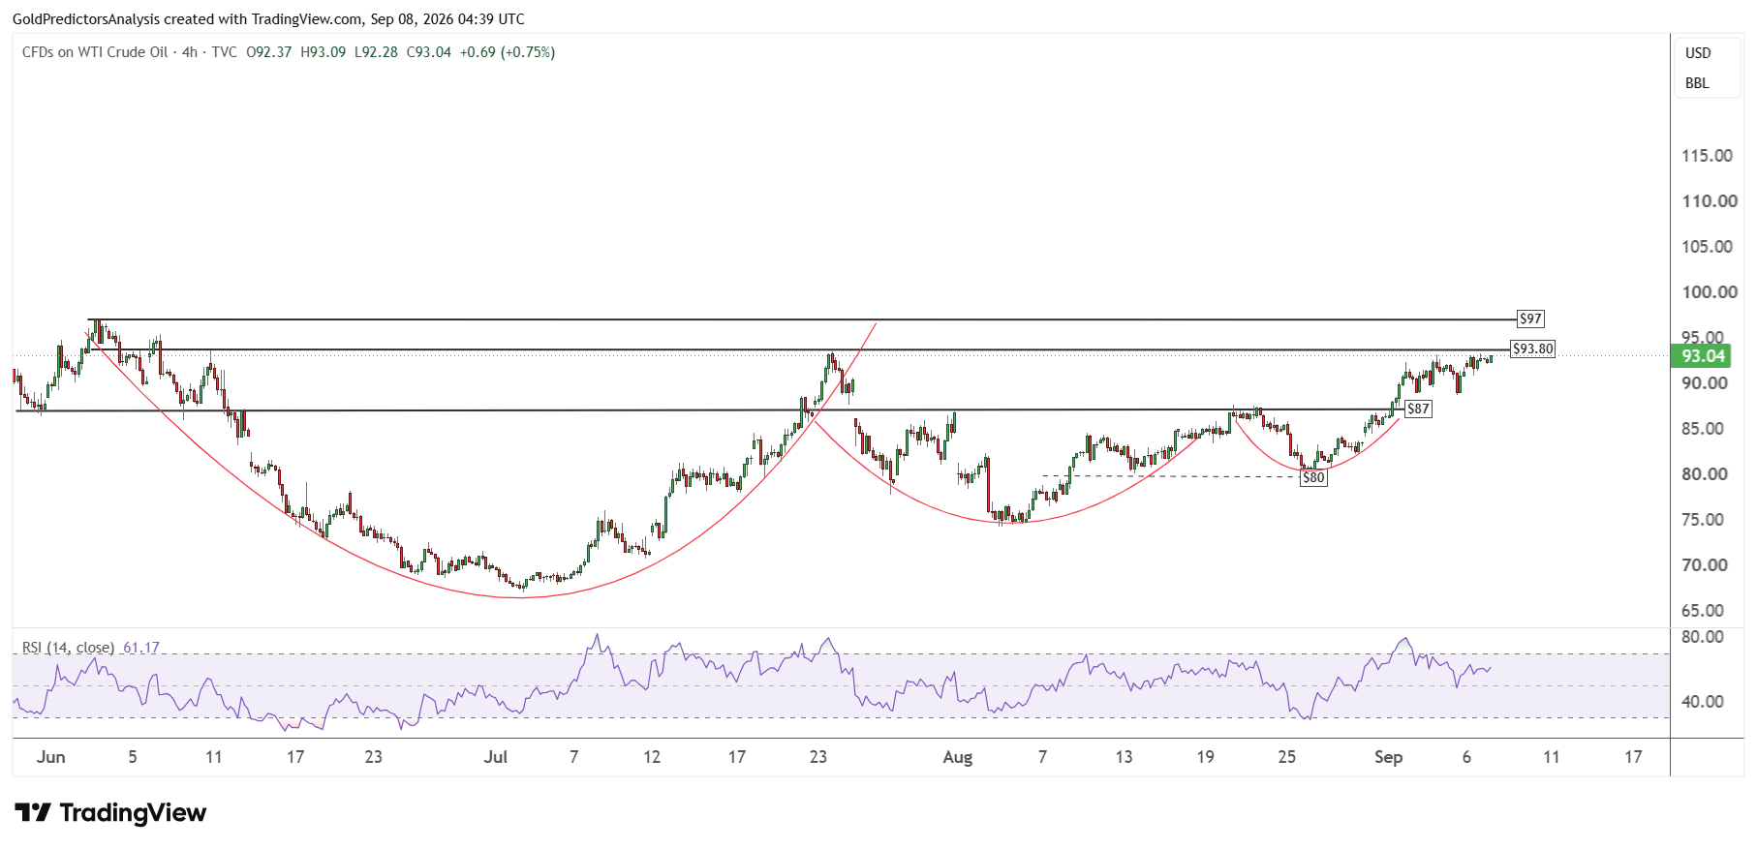Click the Aug label on time axis
This screenshot has width=1757, height=849.
(957, 757)
